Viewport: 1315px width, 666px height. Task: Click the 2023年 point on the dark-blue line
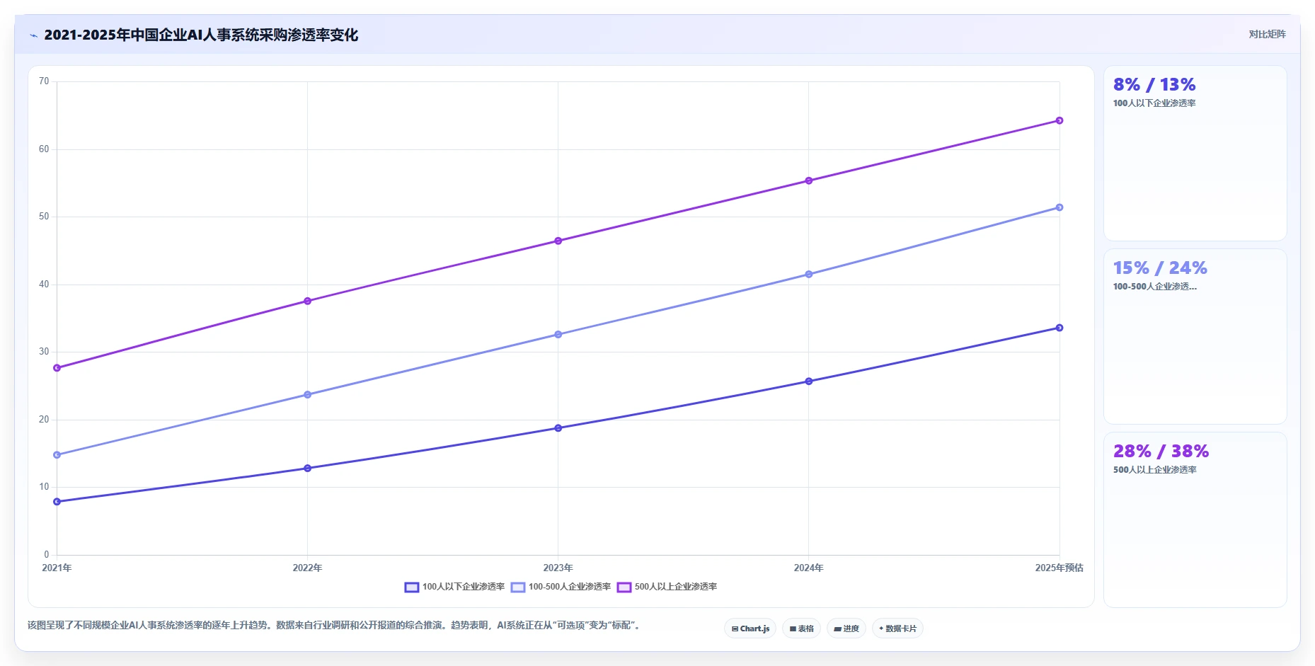[x=558, y=428]
